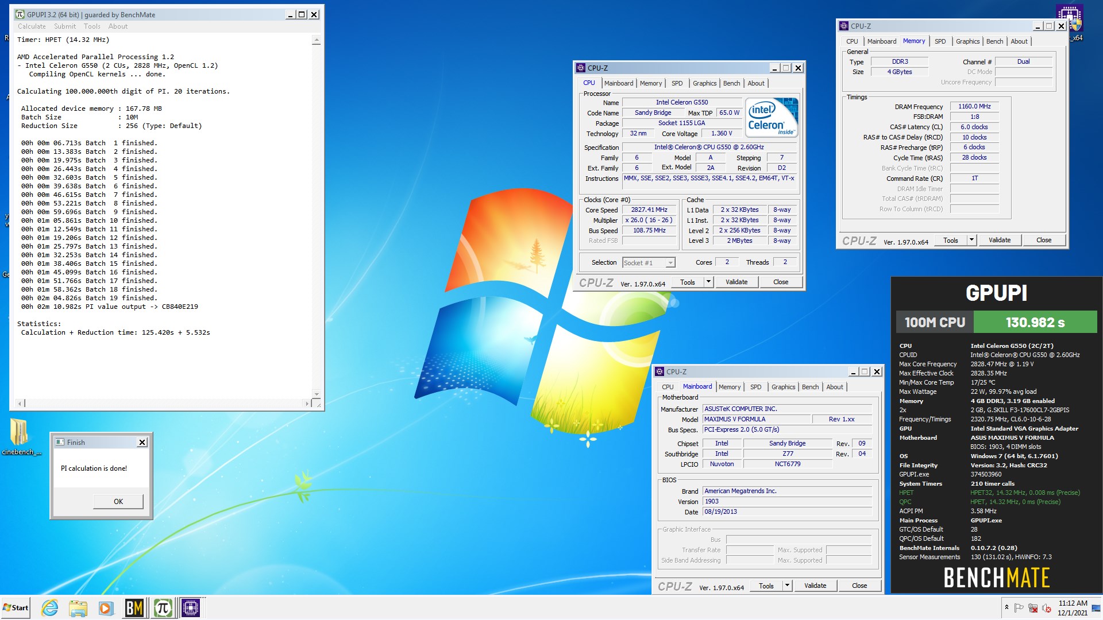Click CPU-Z icon in CPU window title
1103x620 pixels.
581,68
